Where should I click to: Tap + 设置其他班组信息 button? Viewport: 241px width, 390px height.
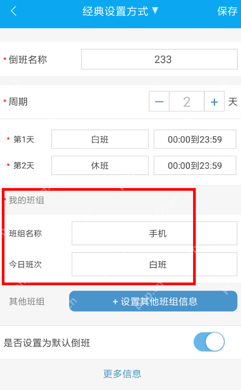click(153, 301)
